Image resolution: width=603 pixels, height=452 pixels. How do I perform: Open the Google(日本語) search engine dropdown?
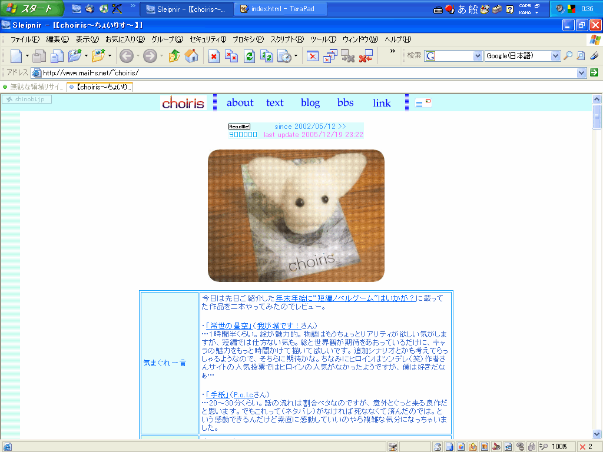pos(555,56)
